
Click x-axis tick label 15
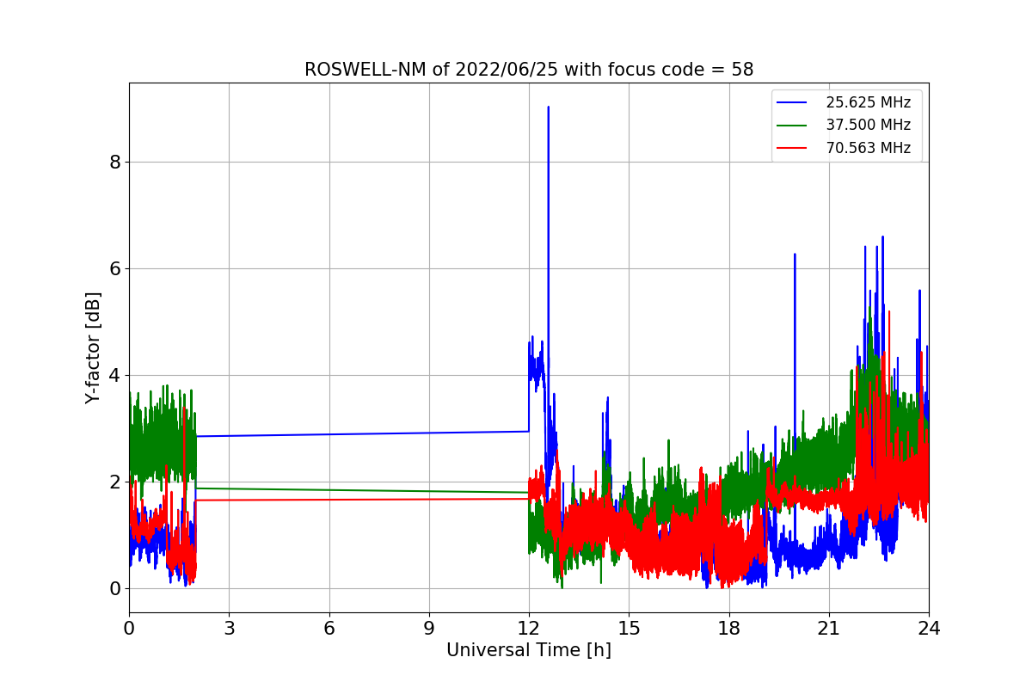[x=629, y=628]
